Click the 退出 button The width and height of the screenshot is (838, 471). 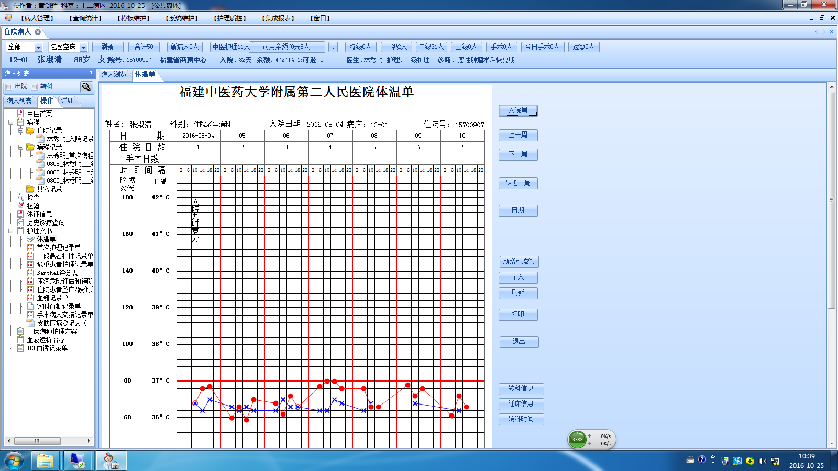click(519, 342)
